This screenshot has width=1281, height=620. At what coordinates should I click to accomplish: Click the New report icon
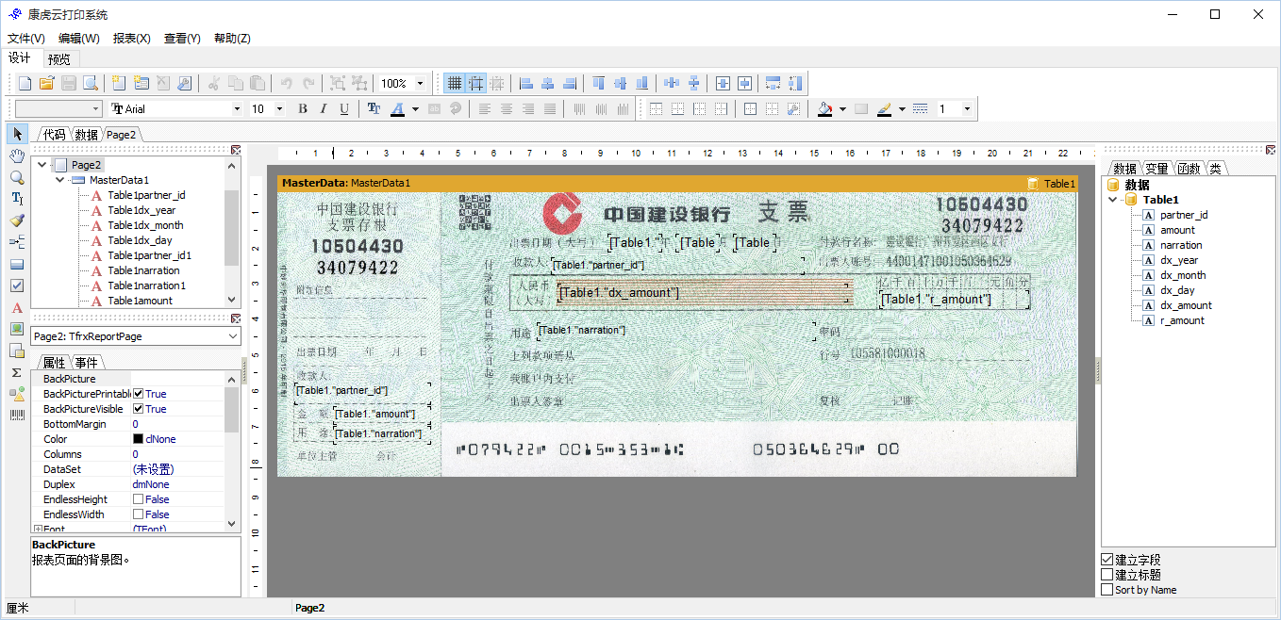[x=25, y=84]
